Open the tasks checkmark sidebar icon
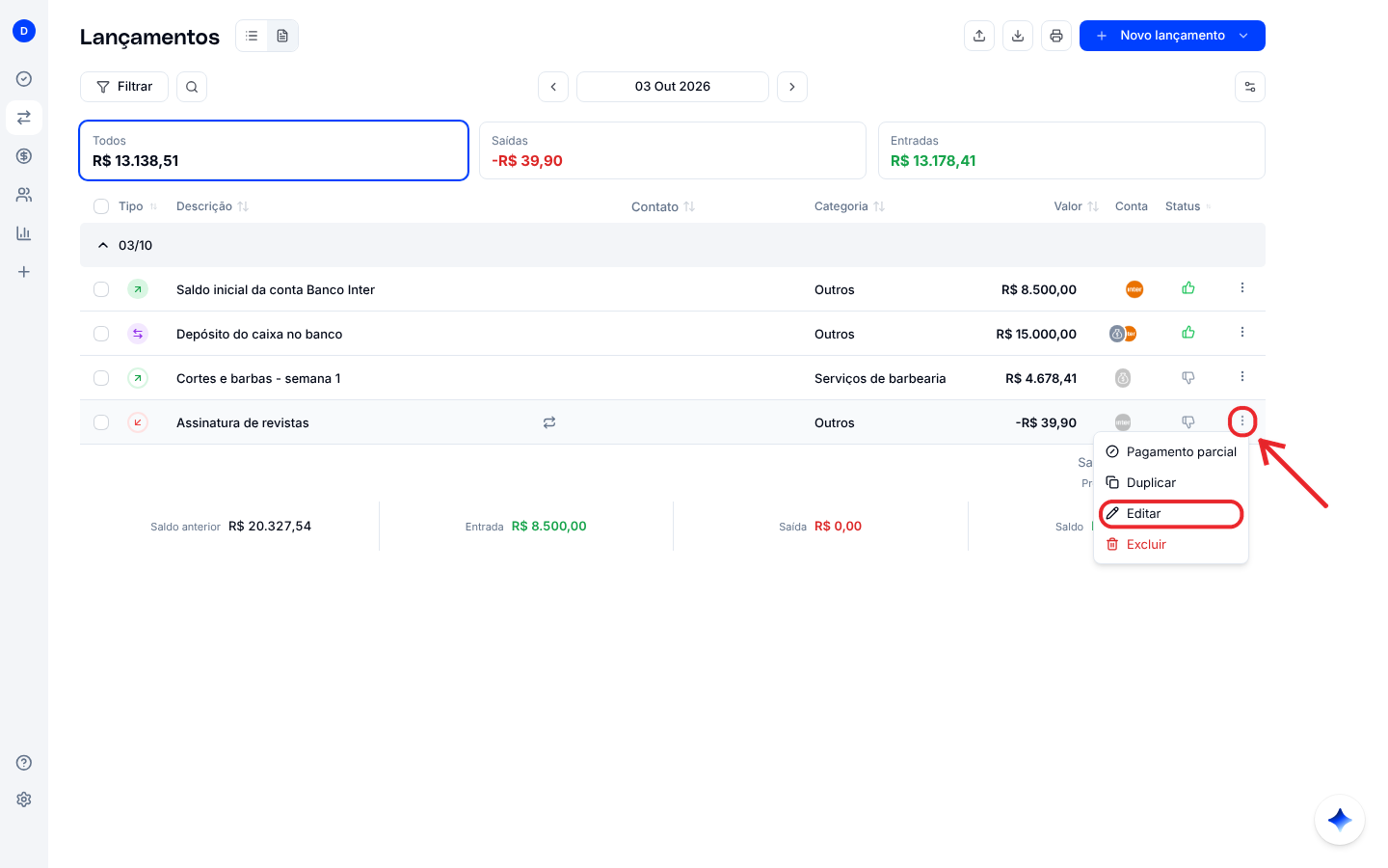This screenshot has width=1388, height=868. point(24,79)
